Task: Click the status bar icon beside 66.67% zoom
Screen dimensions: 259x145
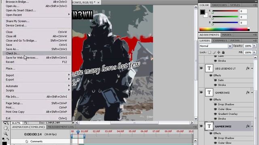Action: (25, 123)
